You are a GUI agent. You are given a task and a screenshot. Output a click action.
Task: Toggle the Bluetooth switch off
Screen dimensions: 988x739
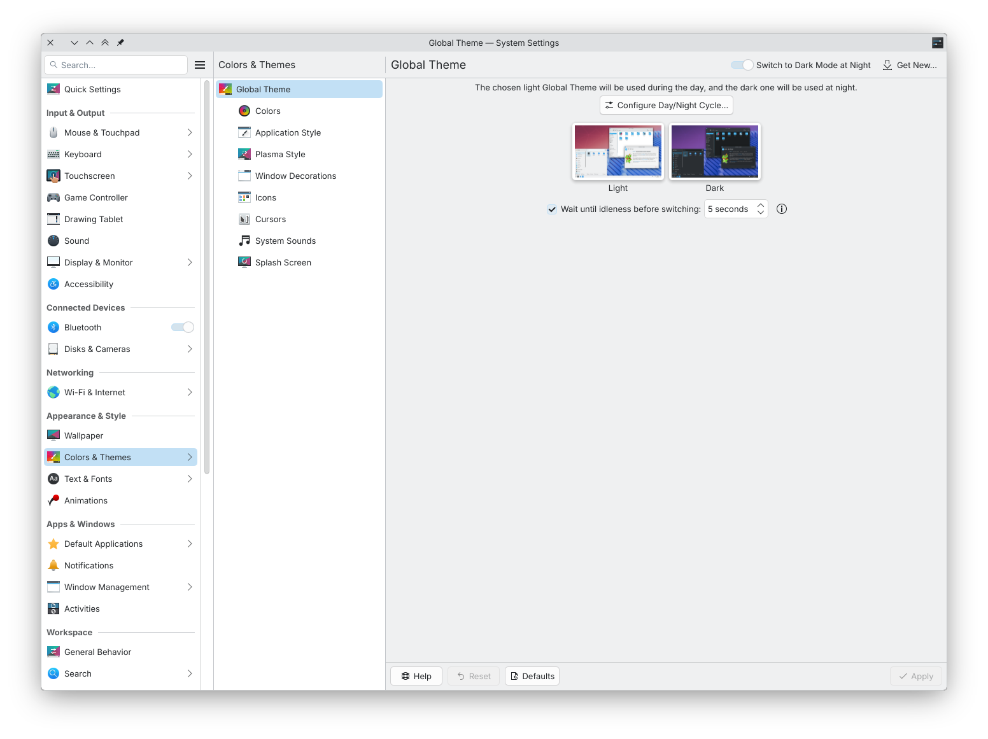(183, 327)
